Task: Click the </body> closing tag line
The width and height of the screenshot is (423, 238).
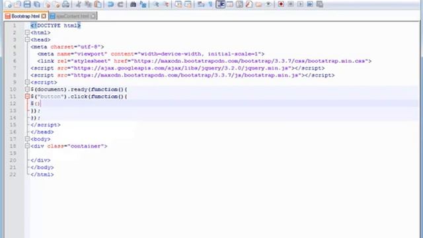Action: point(42,167)
